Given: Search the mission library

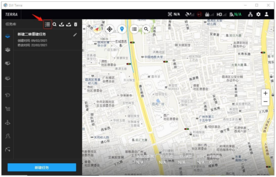Looking at the screenshot, I should point(55,25).
